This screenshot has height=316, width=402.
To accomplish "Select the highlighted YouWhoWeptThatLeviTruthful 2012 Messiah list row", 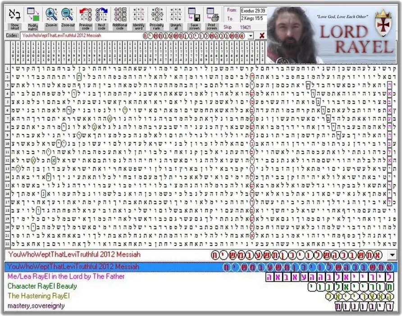I will click(201, 267).
